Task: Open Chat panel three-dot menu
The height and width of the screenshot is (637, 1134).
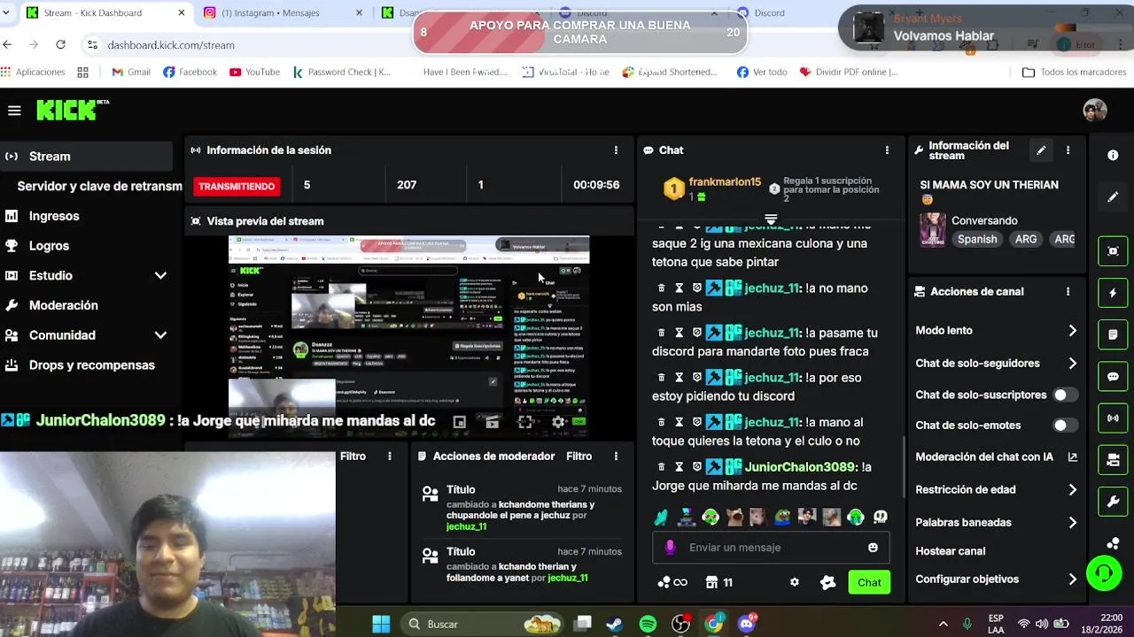Action: (x=887, y=150)
